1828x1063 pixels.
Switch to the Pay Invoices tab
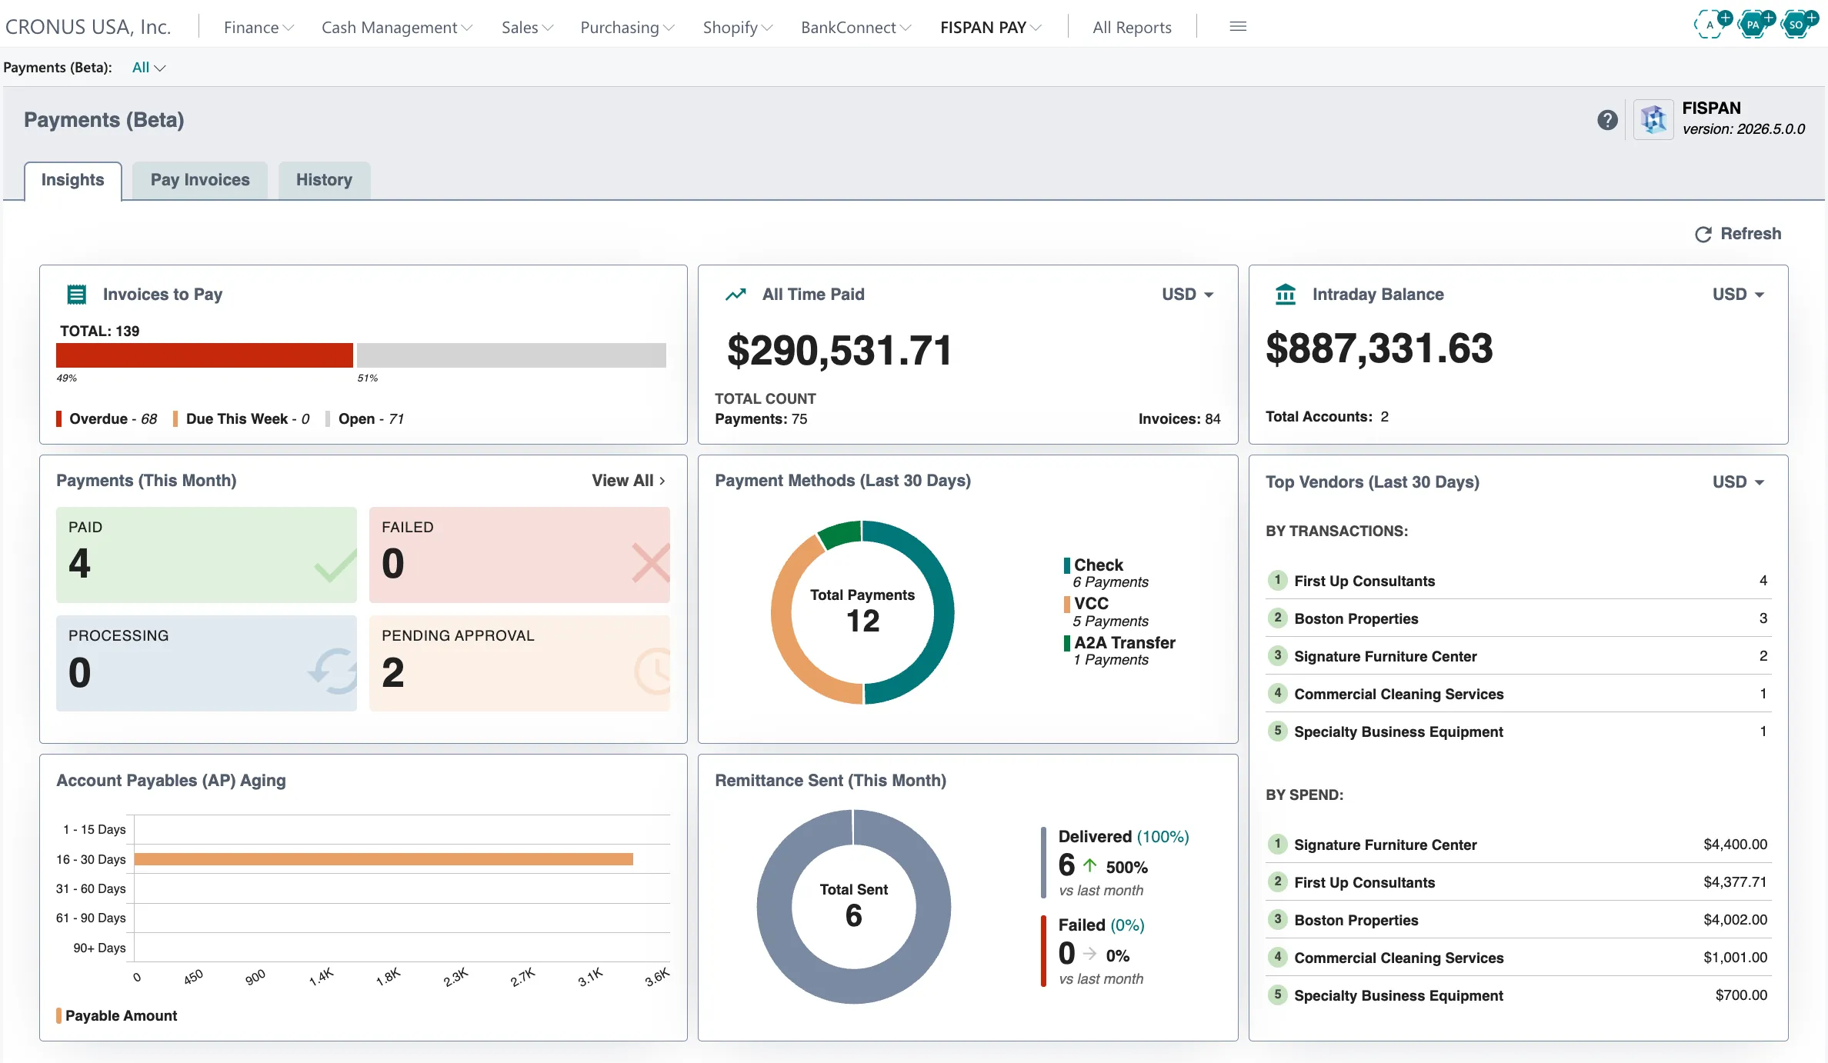point(200,181)
